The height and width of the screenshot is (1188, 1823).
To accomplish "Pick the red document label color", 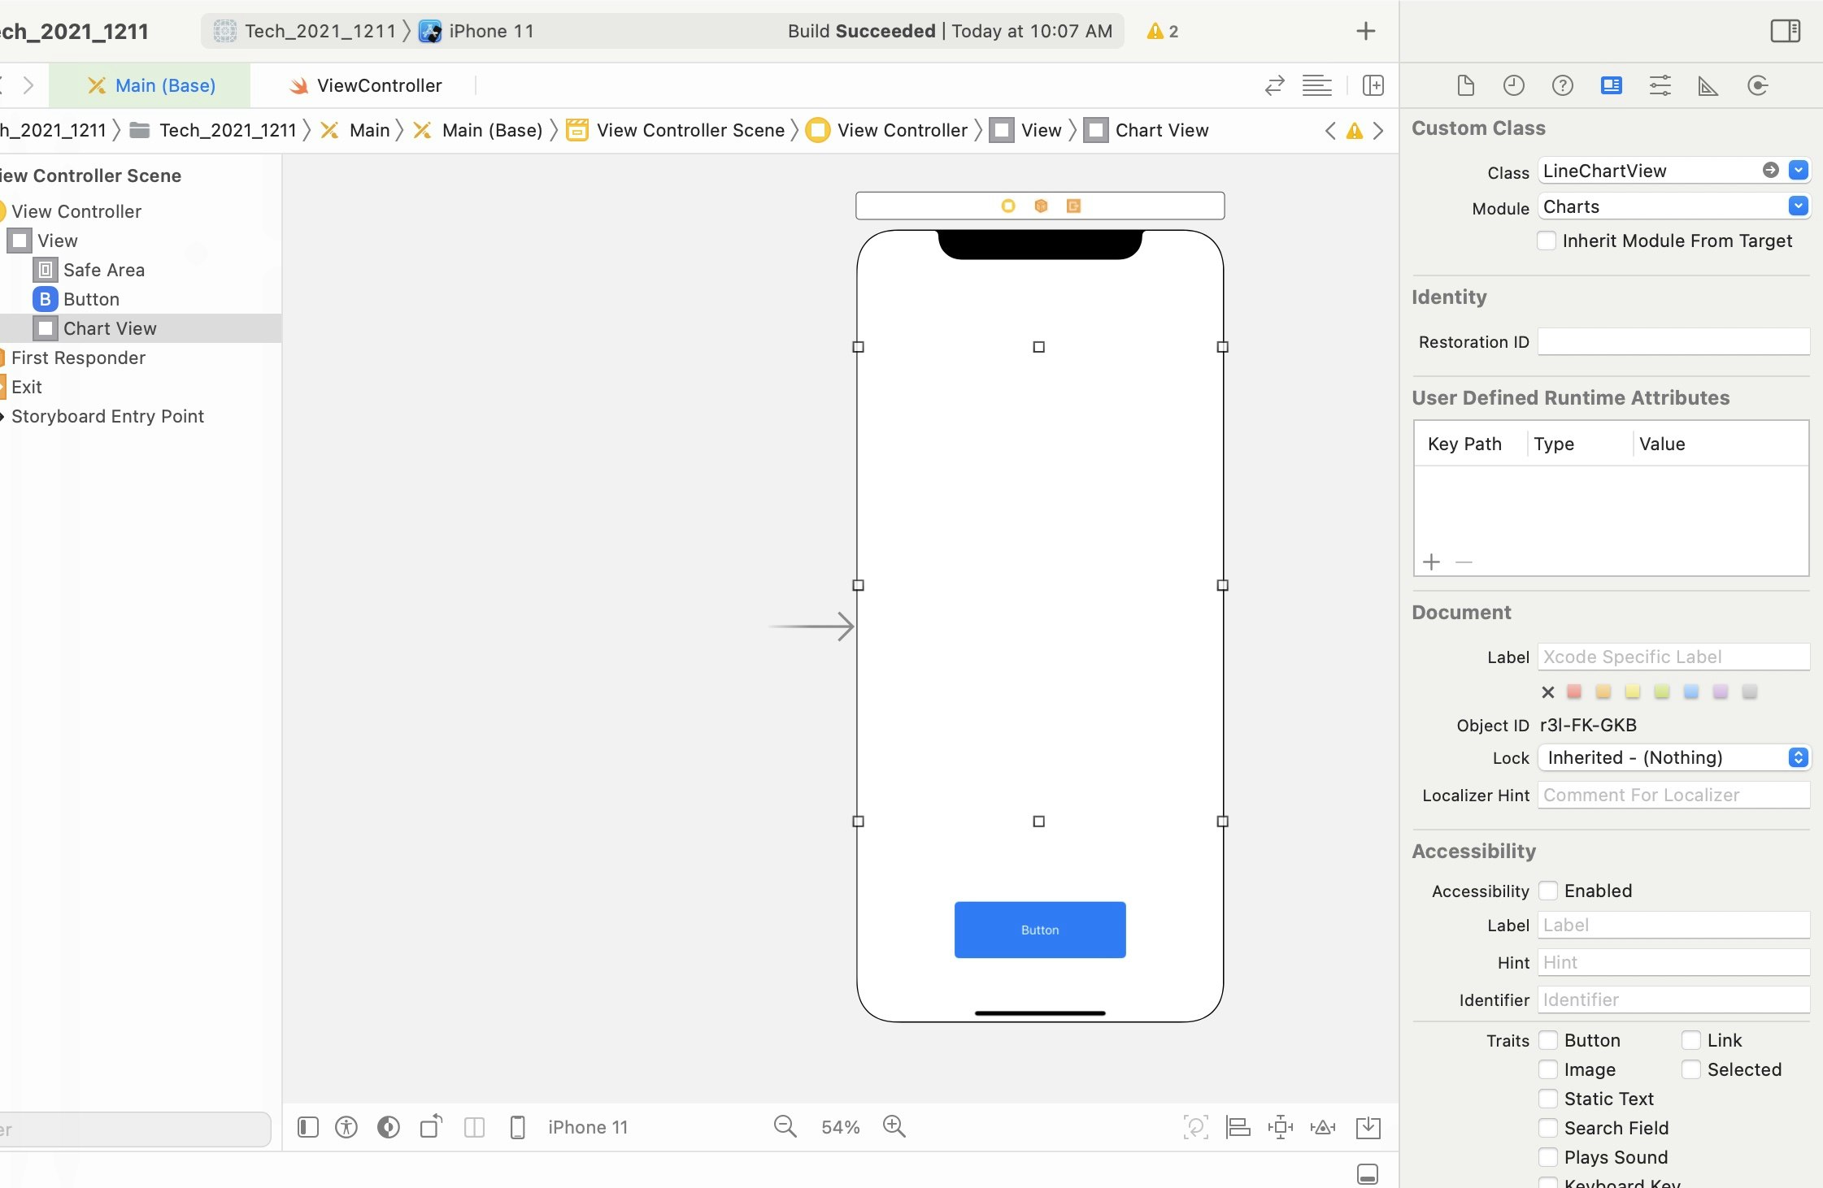I will [1573, 692].
